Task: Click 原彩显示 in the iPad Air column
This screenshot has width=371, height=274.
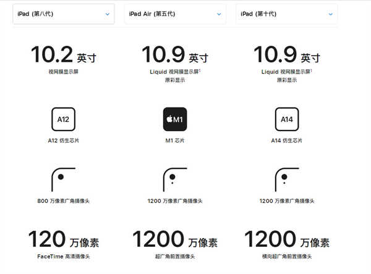Action: pyautogui.click(x=175, y=80)
